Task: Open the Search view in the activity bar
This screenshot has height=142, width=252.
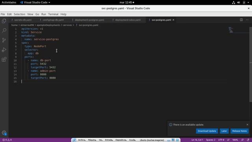Action: [4, 30]
